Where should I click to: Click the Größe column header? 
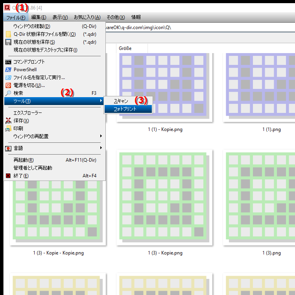coord(132,48)
